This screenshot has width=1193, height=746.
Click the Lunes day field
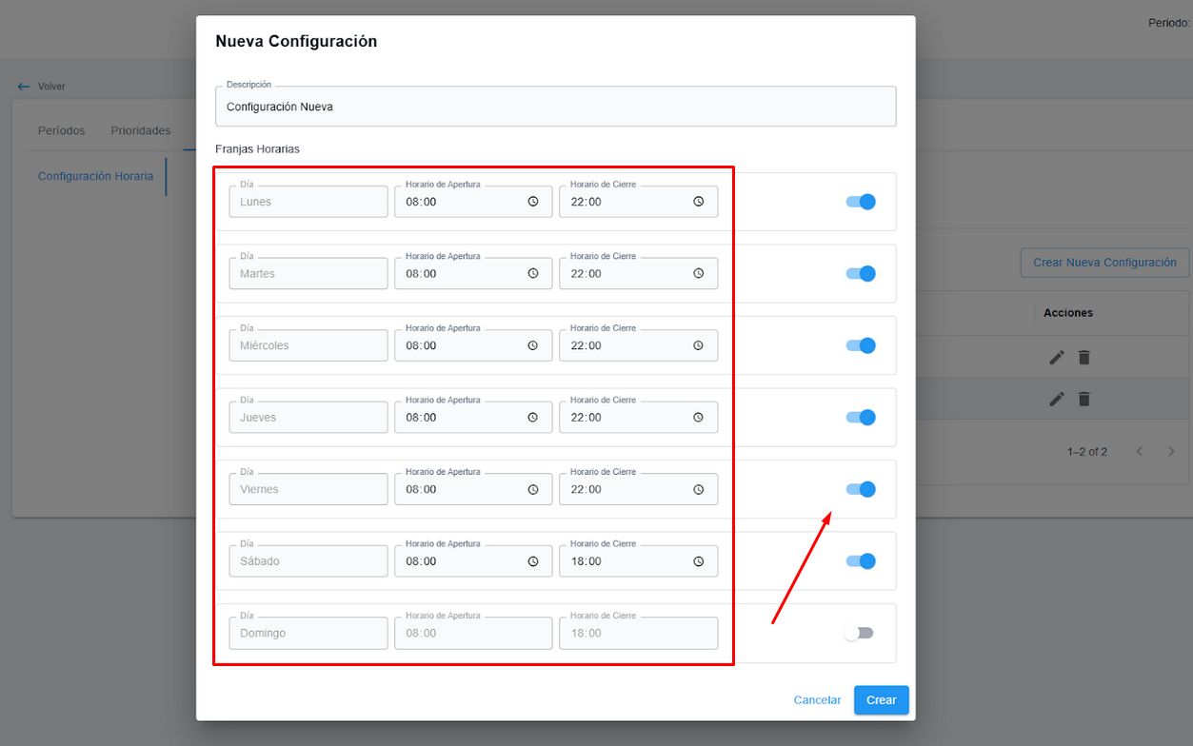pyautogui.click(x=308, y=202)
